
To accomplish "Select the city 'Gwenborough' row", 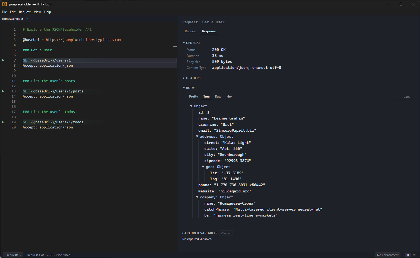I will pos(225,154).
